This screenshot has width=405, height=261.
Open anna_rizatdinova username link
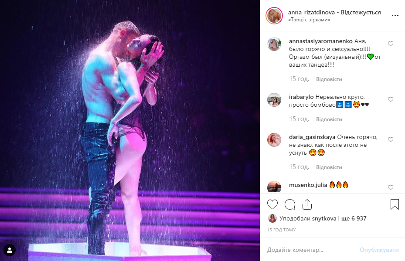coord(311,12)
